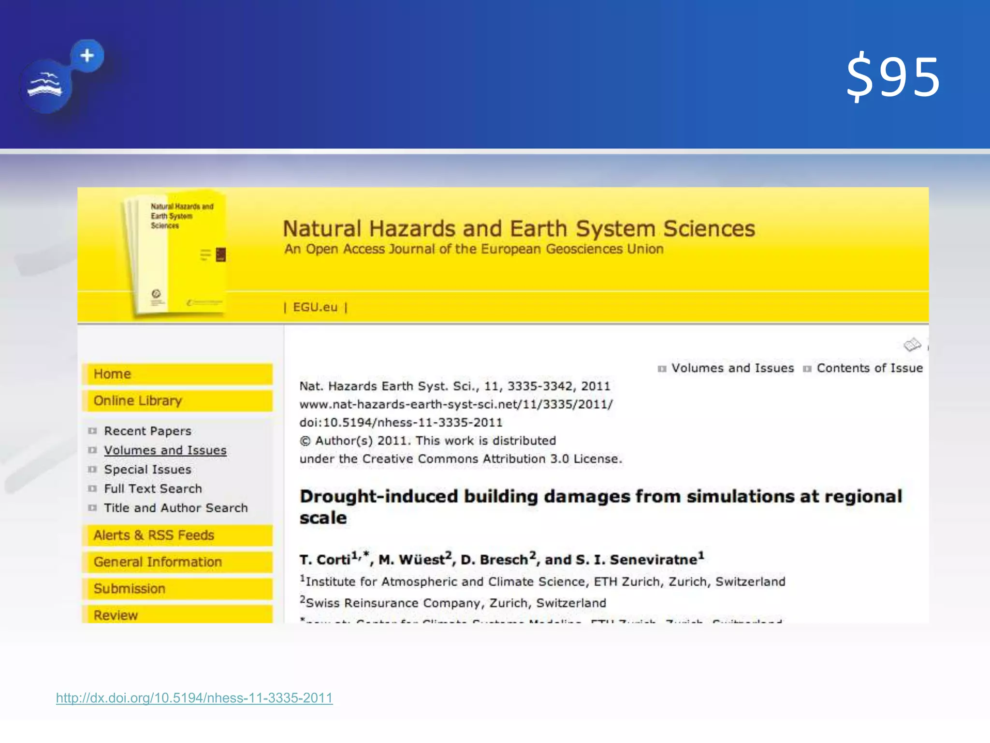
Task: Click the Open Access Journal subtitle text
Action: point(474,249)
